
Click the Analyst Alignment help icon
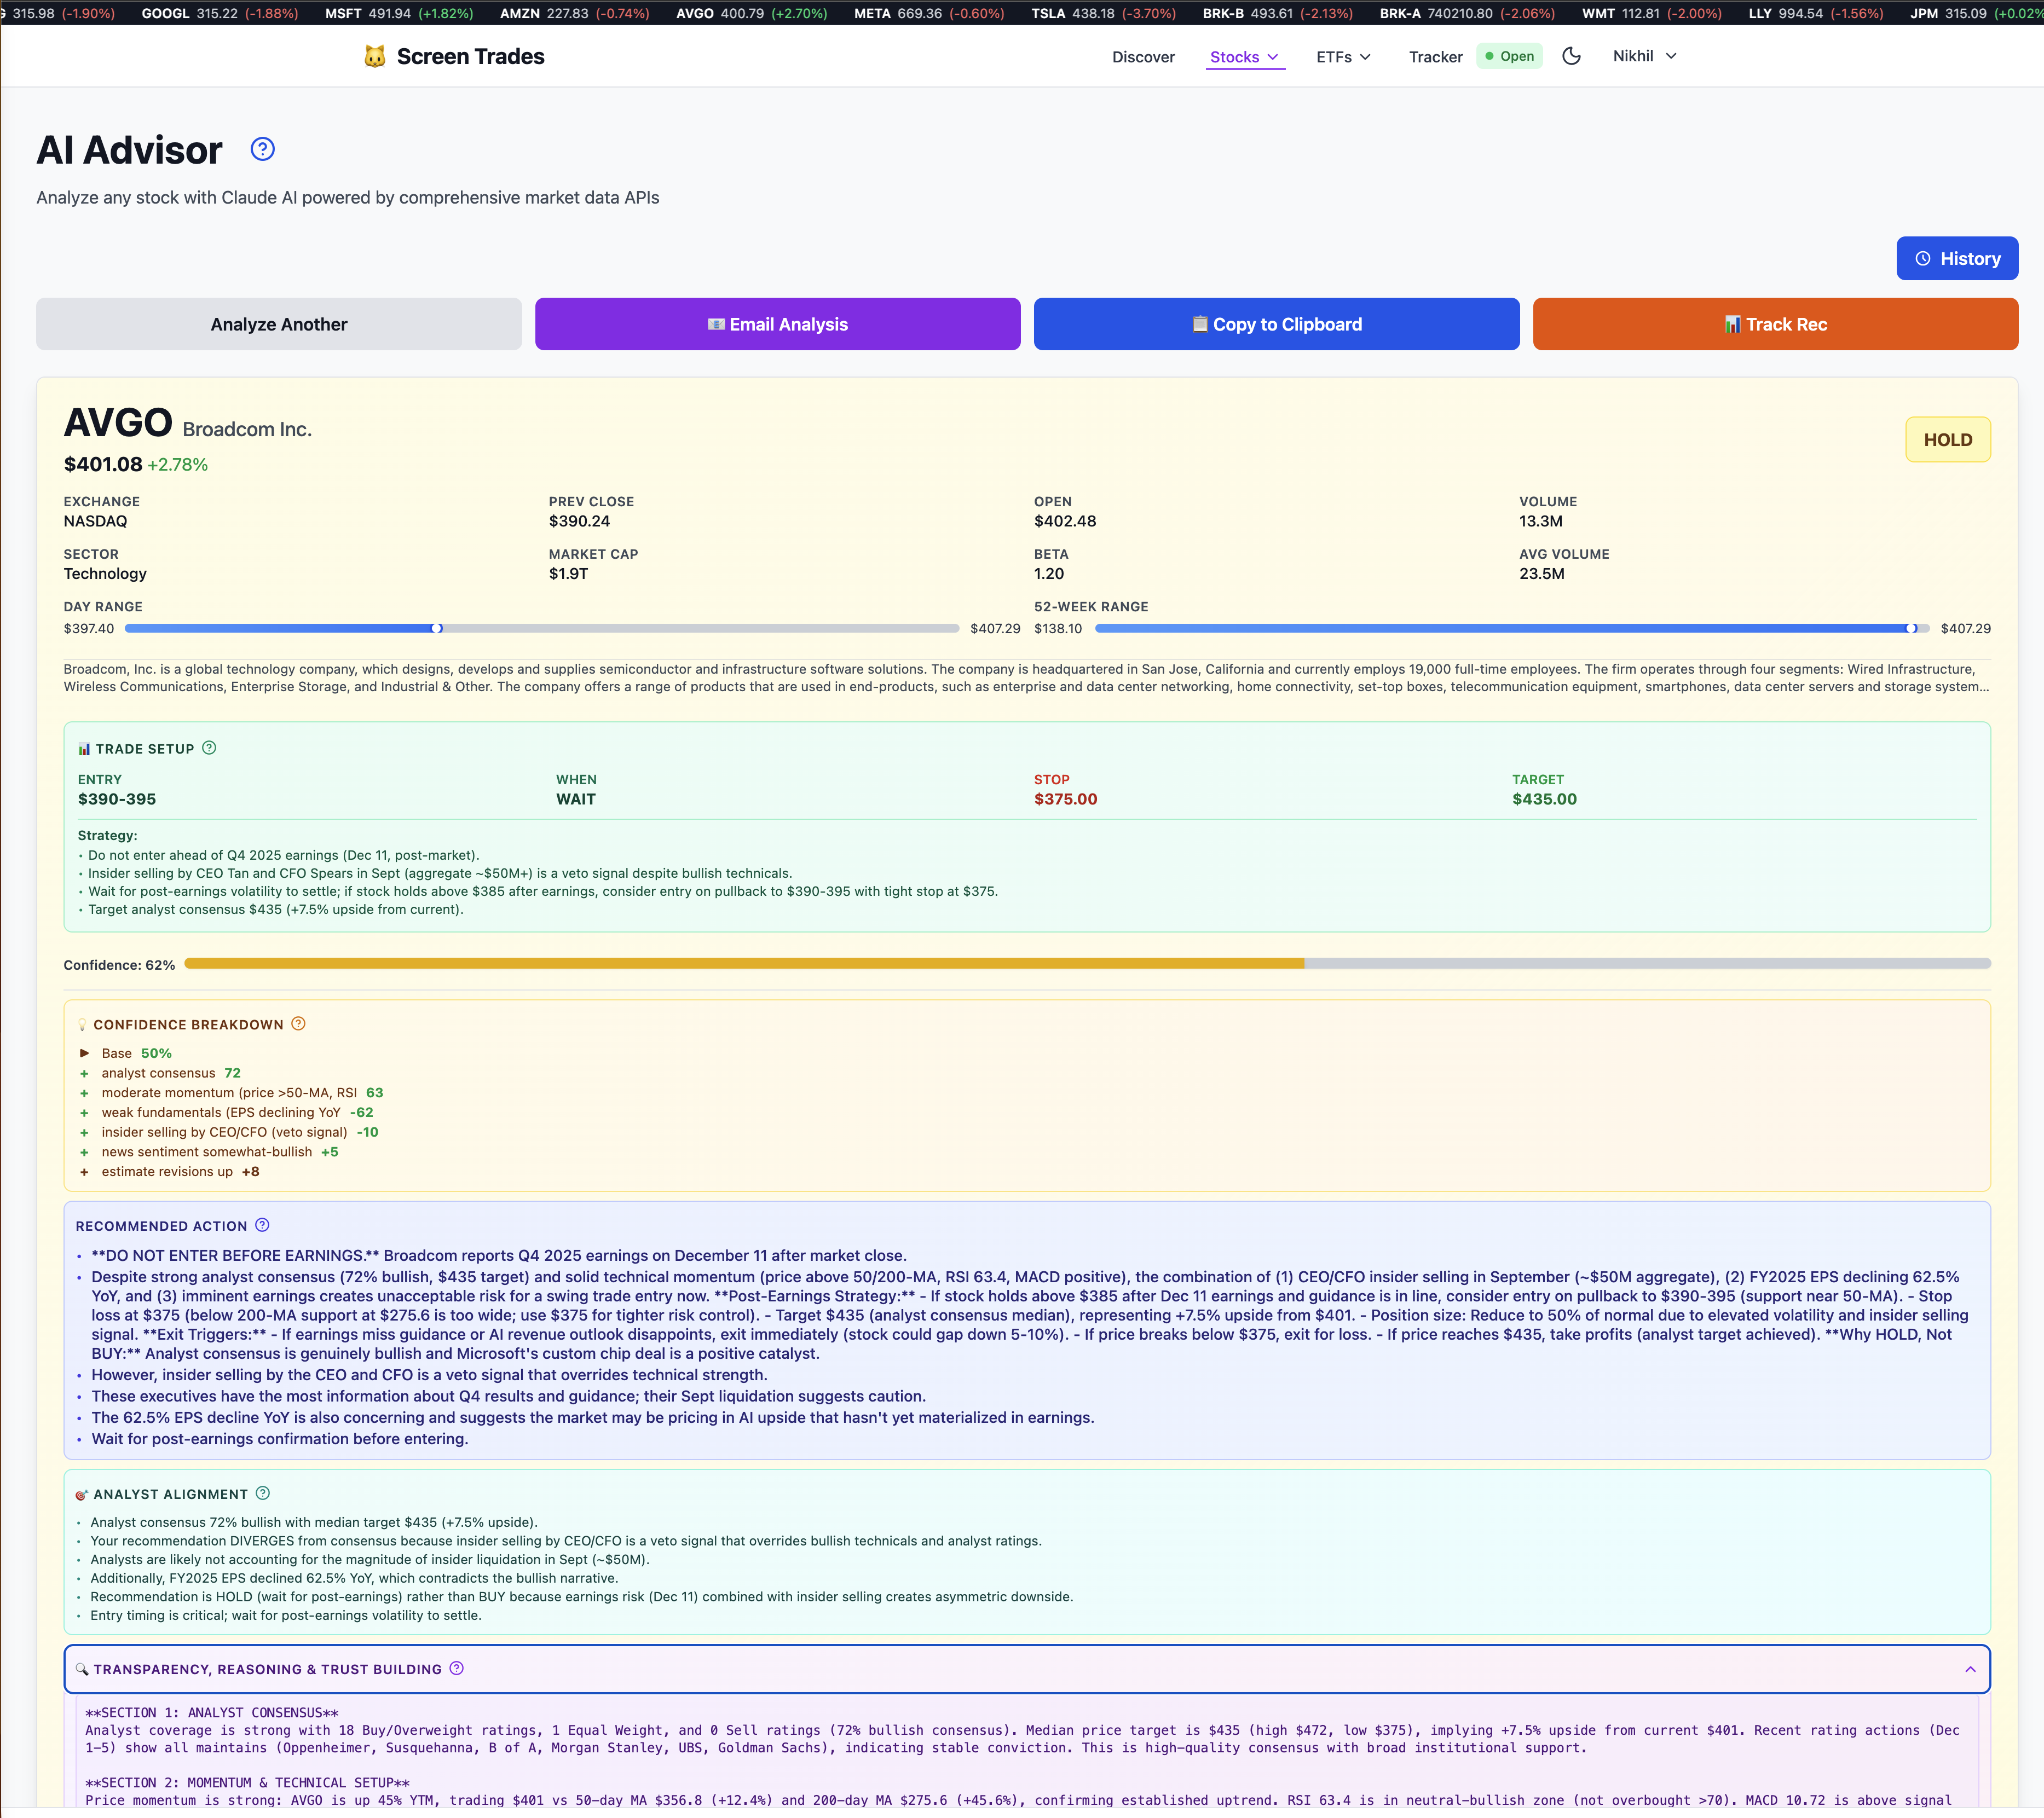click(263, 1493)
